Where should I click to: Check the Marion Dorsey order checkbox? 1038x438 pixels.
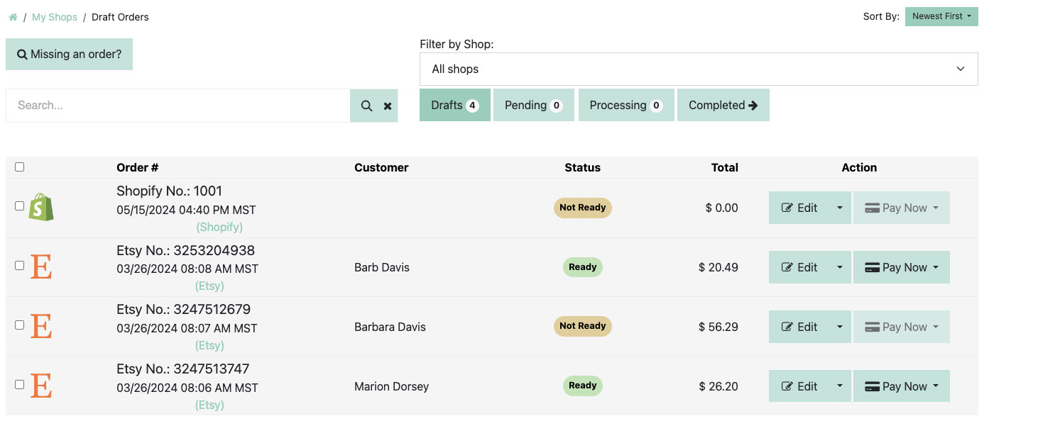point(20,385)
